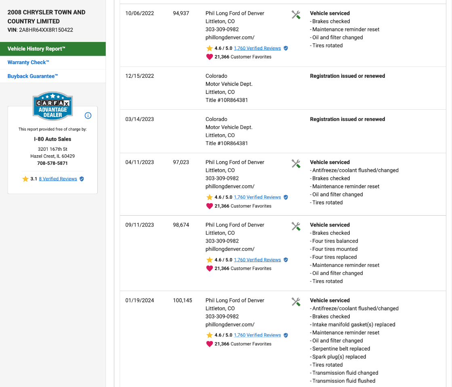452x387 pixels.
Task: Click verified shield next to 8 Verified Reviews
Action: coord(82,179)
